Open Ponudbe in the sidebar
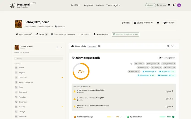 click(38, 97)
